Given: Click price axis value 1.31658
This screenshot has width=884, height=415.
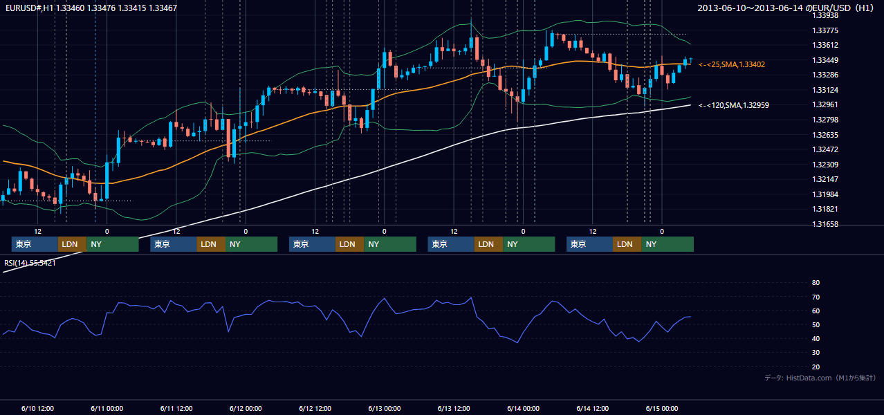Looking at the screenshot, I should click(x=825, y=224).
